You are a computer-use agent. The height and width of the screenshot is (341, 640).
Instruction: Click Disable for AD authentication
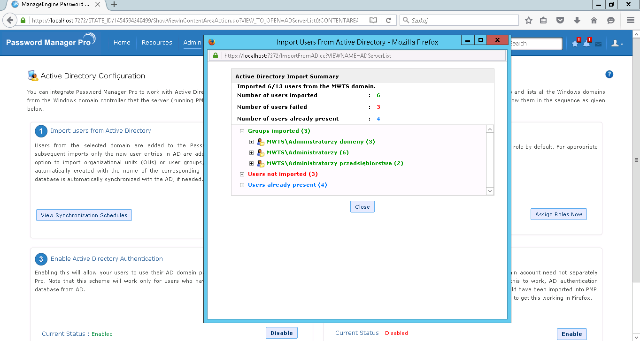(x=282, y=333)
